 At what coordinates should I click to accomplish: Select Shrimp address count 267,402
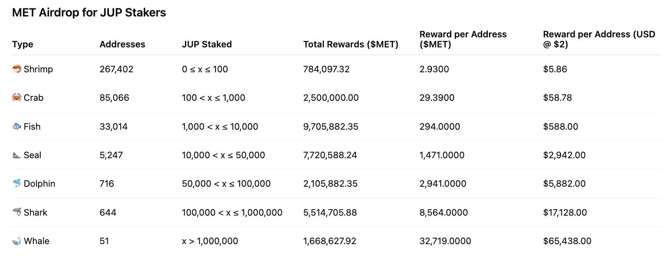pos(116,69)
